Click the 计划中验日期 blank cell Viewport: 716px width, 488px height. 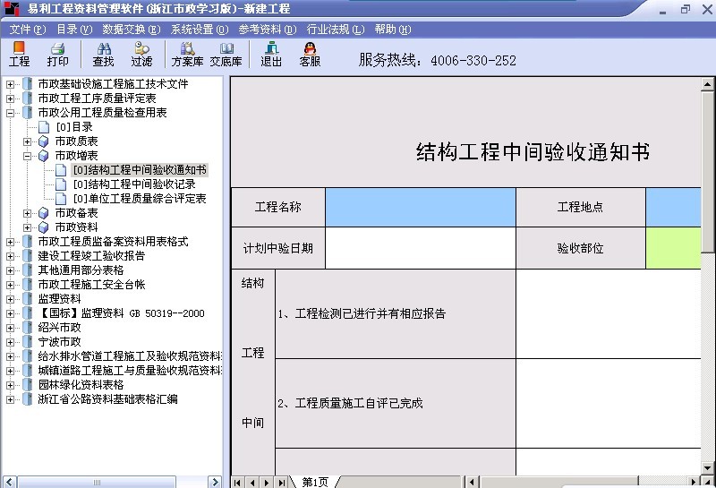pyautogui.click(x=420, y=248)
